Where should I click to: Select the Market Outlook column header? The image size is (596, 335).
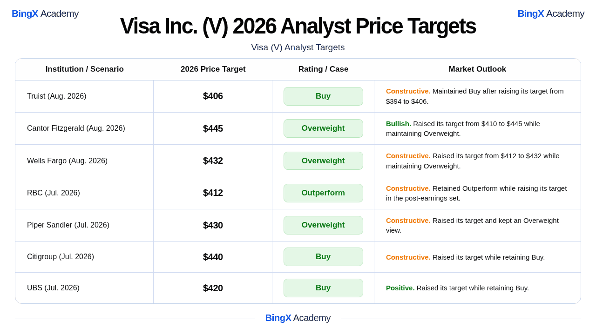coord(477,69)
